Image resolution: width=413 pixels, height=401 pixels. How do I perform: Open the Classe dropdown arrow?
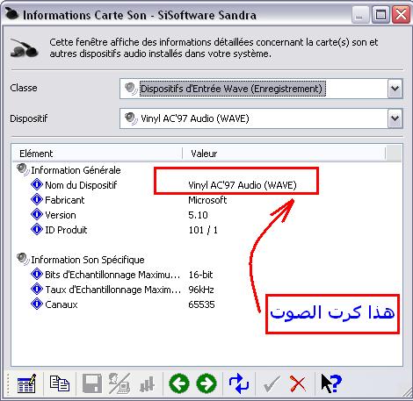pos(395,89)
